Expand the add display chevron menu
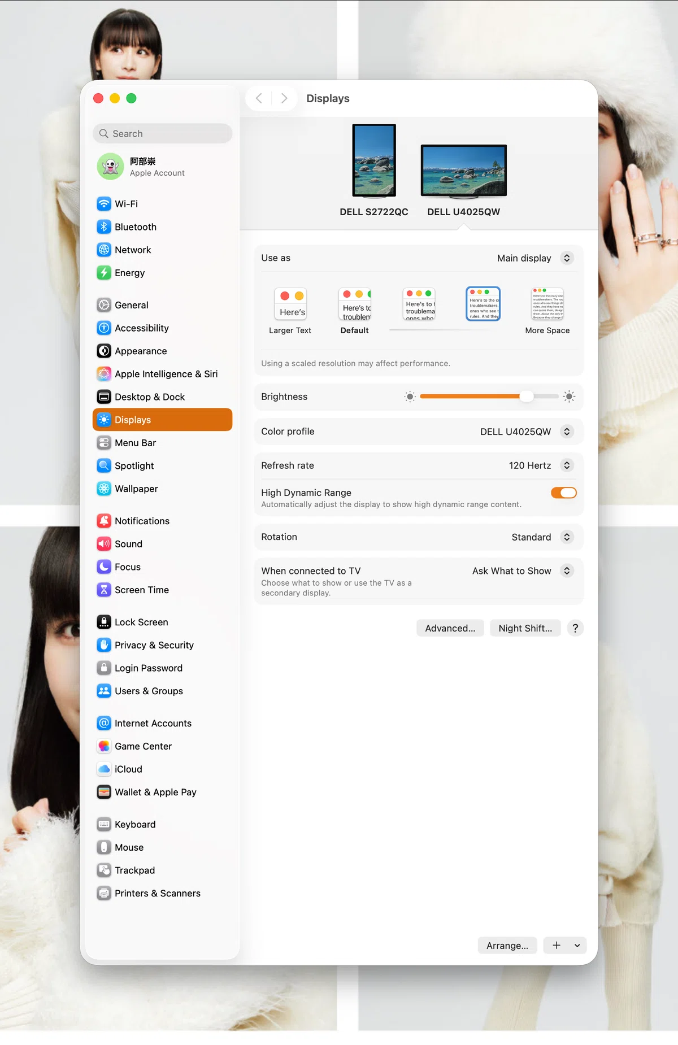The width and height of the screenshot is (678, 1045). (577, 946)
